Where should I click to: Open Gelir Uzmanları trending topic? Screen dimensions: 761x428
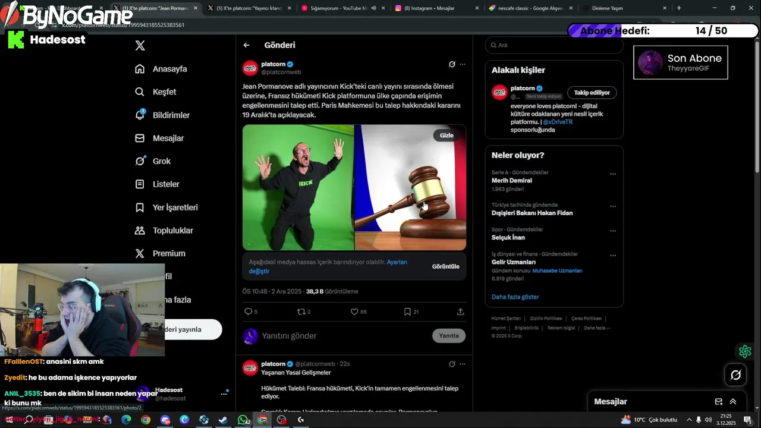click(x=514, y=262)
